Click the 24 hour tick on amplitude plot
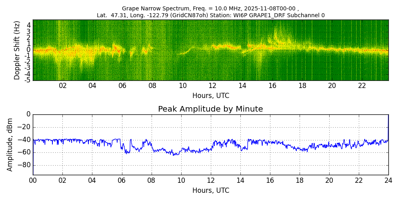 tap(388, 180)
